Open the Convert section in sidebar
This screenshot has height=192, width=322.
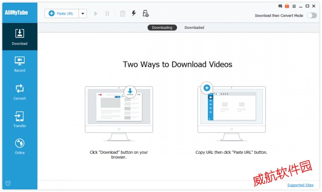20,92
